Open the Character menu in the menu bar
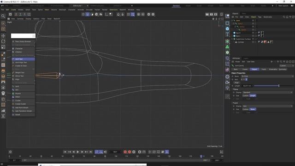 (72, 10)
